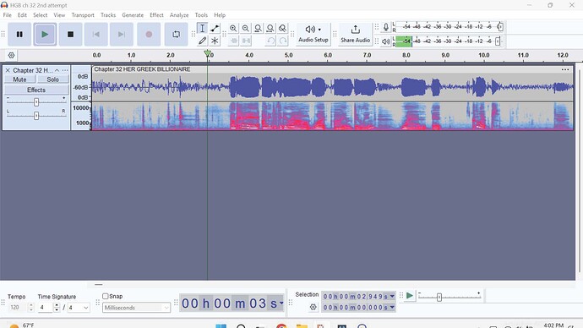The image size is (583, 328).
Task: Click the Share Audio upload icon
Action: click(x=356, y=30)
